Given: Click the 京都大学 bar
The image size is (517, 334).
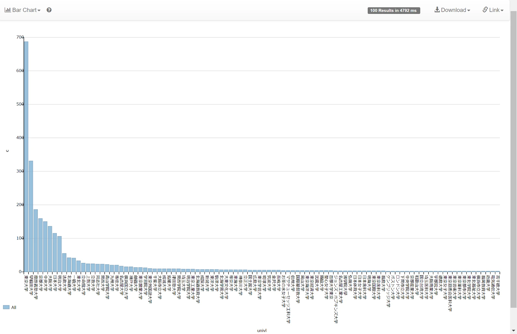Looking at the screenshot, I should pyautogui.click(x=40, y=245).
